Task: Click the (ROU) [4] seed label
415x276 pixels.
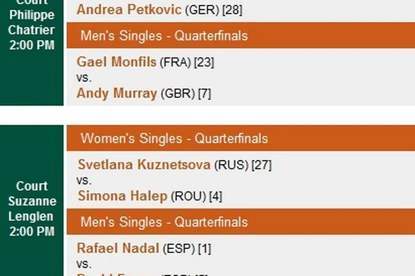Action: 196,196
